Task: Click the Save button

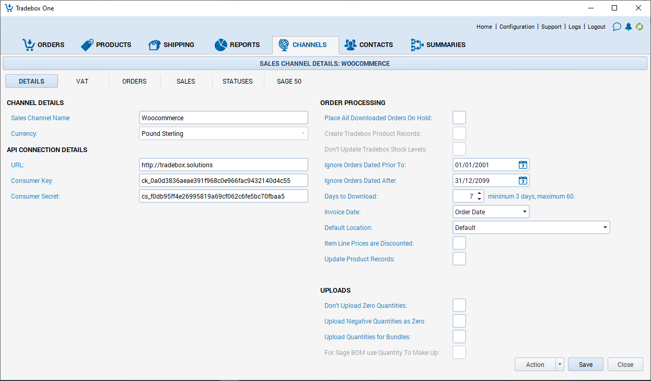Action: coord(586,364)
